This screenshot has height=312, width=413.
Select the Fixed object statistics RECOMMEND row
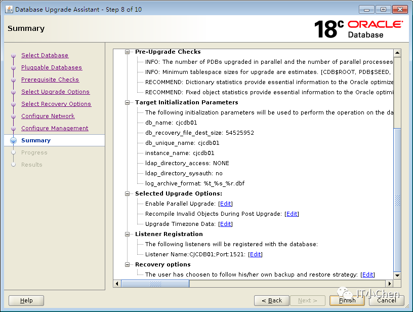pyautogui.click(x=269, y=92)
